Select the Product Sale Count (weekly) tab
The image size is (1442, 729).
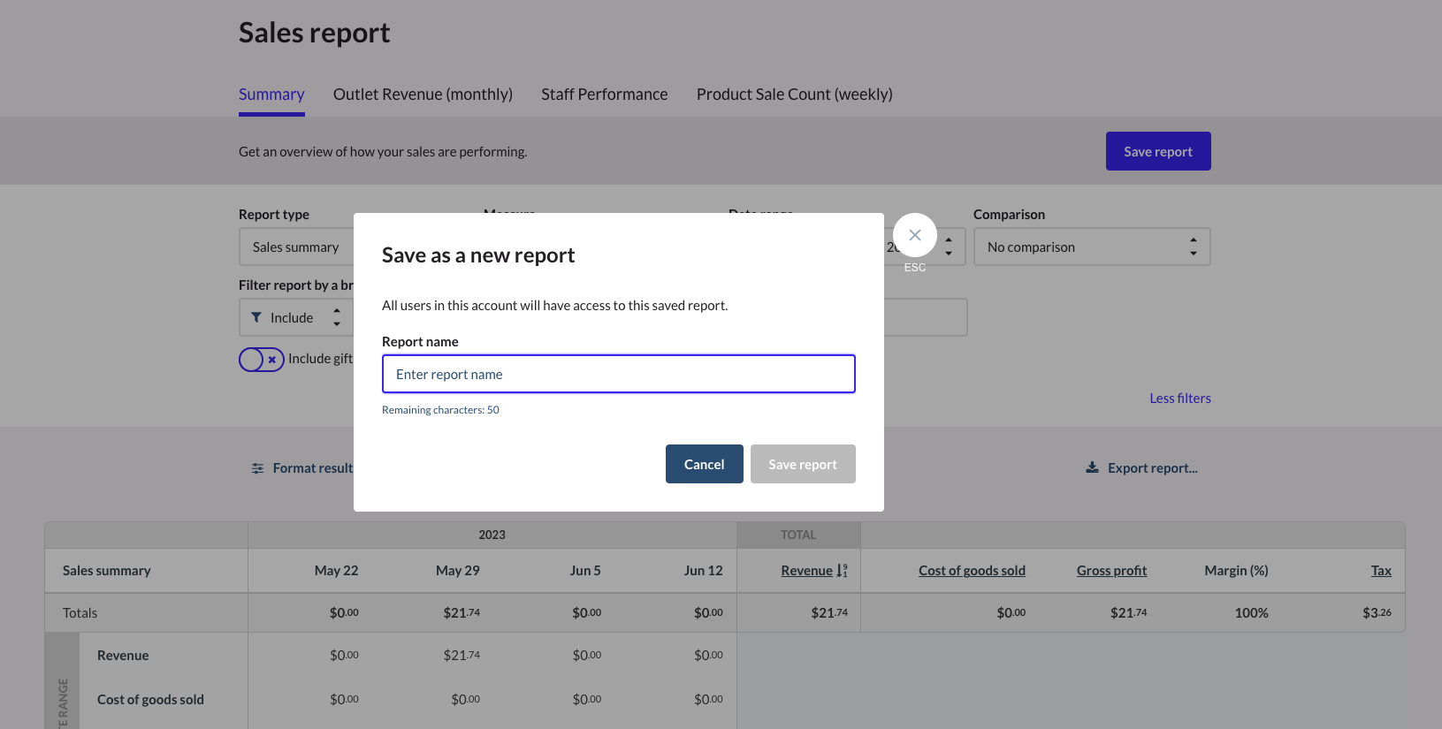point(794,95)
